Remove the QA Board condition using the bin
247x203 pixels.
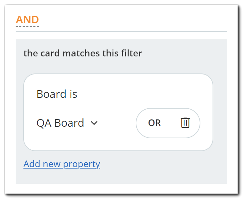tap(185, 123)
